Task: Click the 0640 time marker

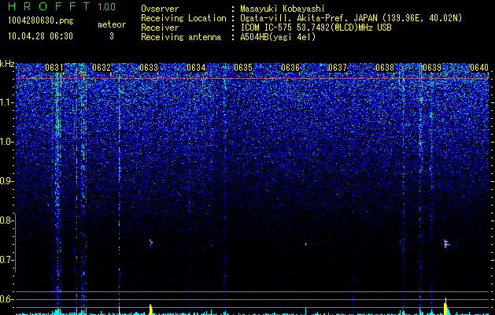Action: pos(479,68)
